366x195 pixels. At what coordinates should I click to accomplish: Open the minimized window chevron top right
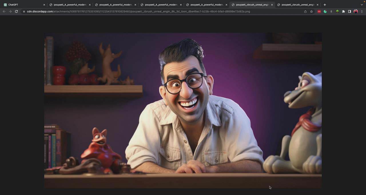pyautogui.click(x=361, y=5)
